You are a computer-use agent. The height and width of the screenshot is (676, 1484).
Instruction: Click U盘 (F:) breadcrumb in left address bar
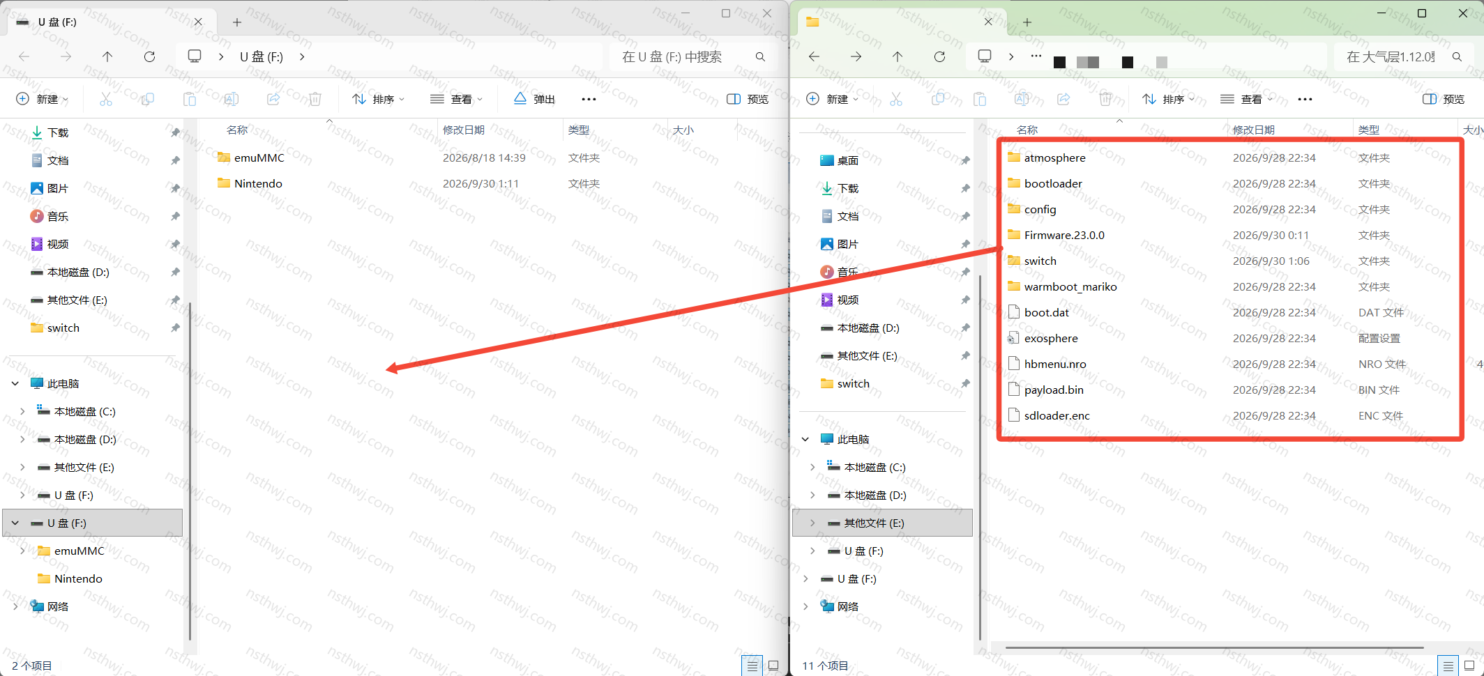(x=262, y=56)
